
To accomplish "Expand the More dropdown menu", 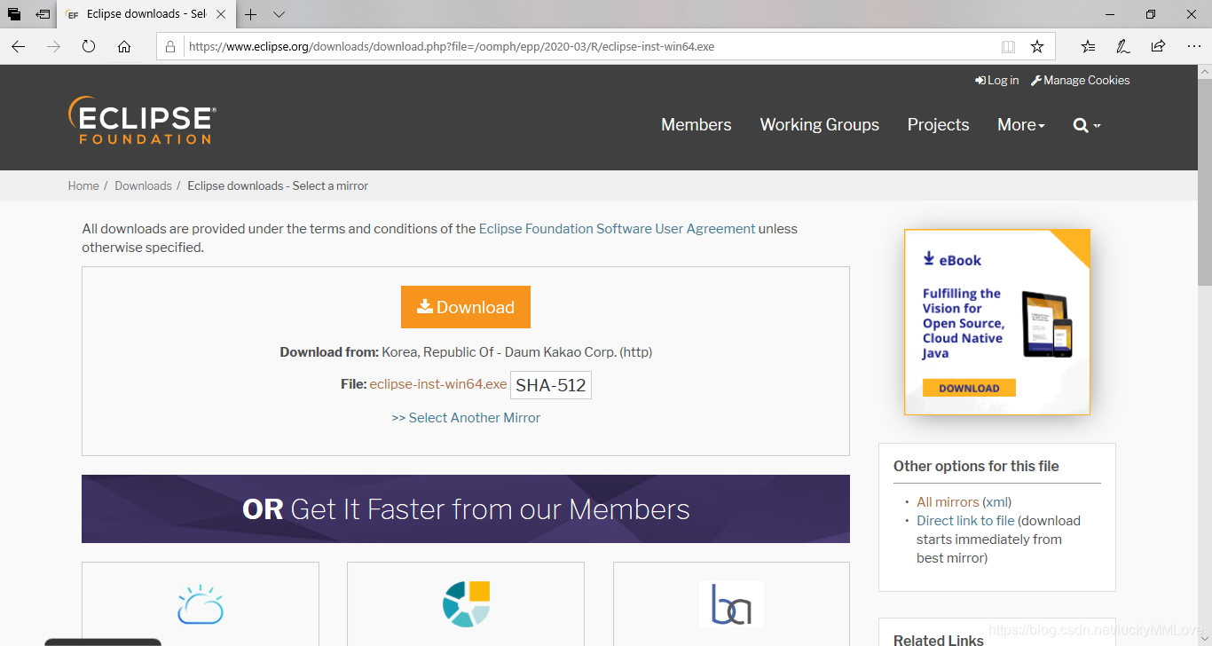I will tap(1021, 125).
